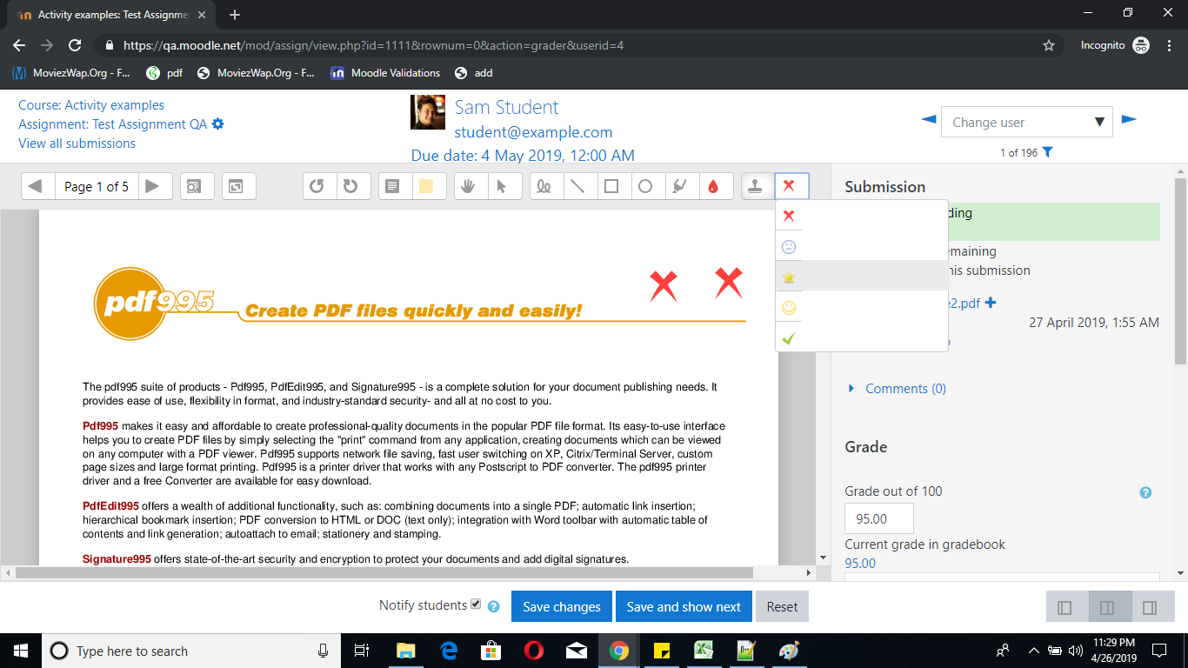
Task: Open Assignment: Test Assignment QA link
Action: 113,124
